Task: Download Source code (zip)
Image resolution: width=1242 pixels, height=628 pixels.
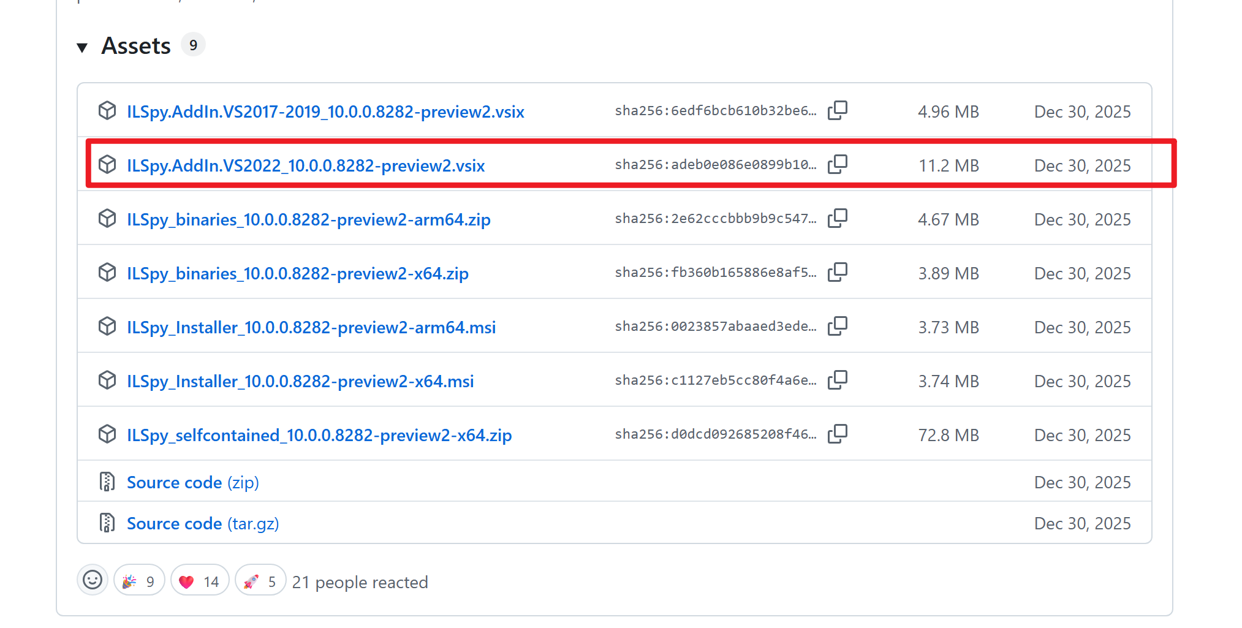Action: pos(193,483)
